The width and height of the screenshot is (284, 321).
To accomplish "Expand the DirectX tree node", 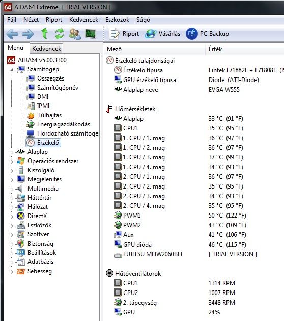I will pyautogui.click(x=12, y=217).
